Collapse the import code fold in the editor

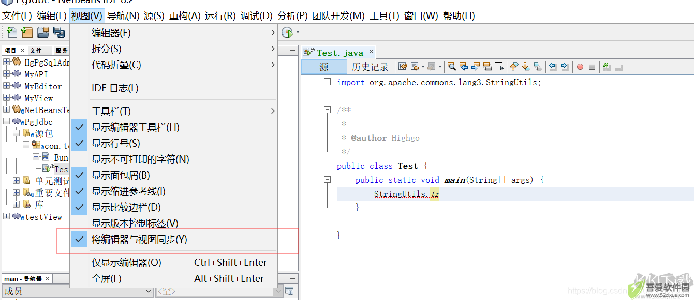click(327, 82)
